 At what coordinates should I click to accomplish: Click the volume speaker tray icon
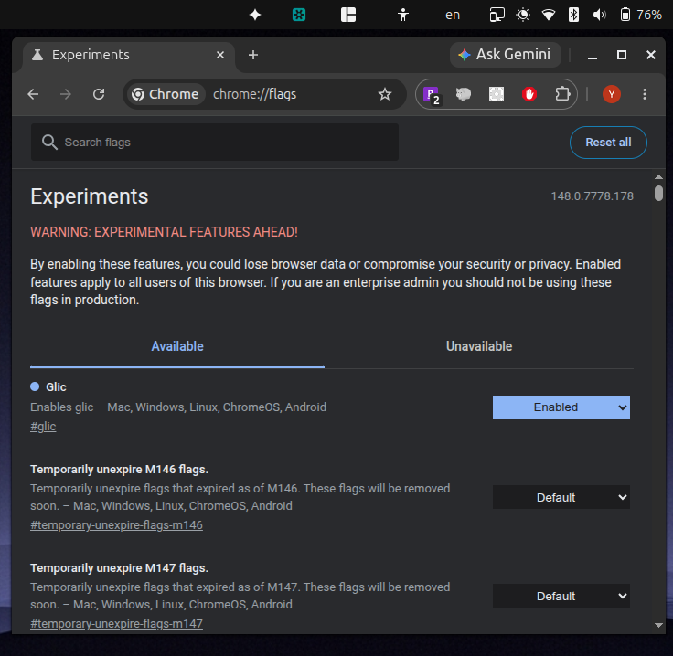(599, 15)
